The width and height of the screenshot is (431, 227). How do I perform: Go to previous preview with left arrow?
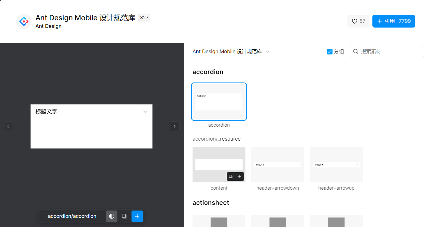(8, 126)
